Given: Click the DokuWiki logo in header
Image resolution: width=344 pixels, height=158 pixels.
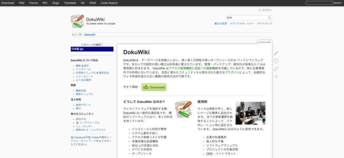Looking at the screenshot, I should (x=77, y=21).
